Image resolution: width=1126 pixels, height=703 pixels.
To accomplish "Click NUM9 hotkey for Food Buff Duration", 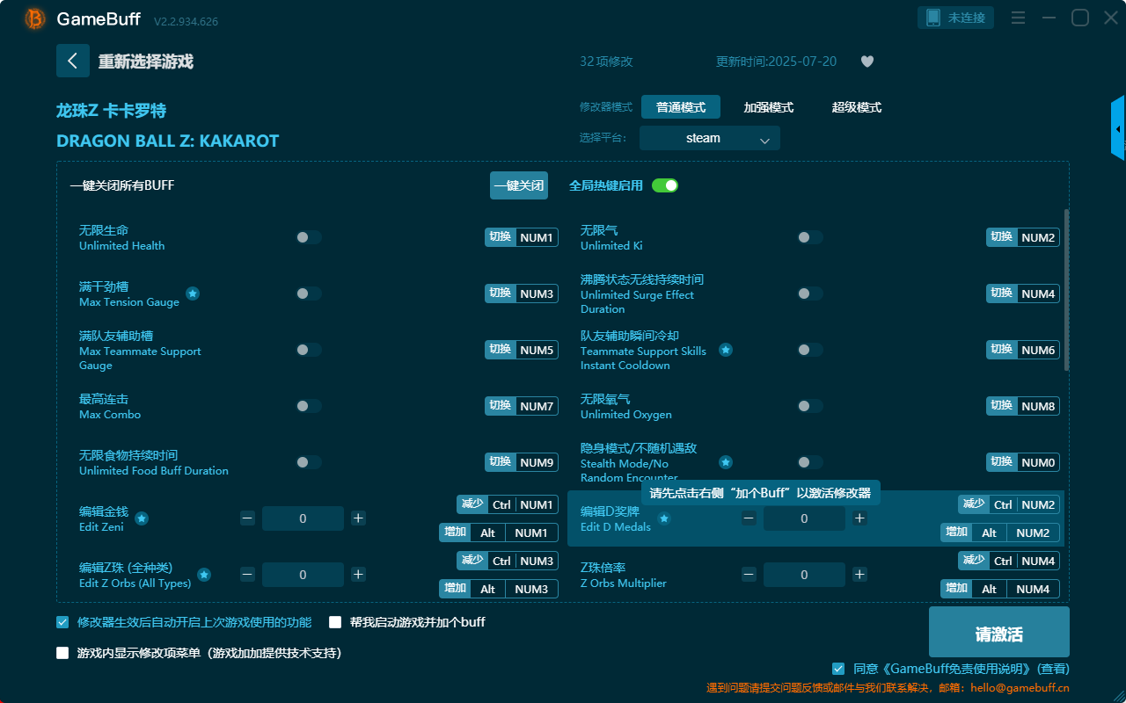I will pyautogui.click(x=537, y=462).
